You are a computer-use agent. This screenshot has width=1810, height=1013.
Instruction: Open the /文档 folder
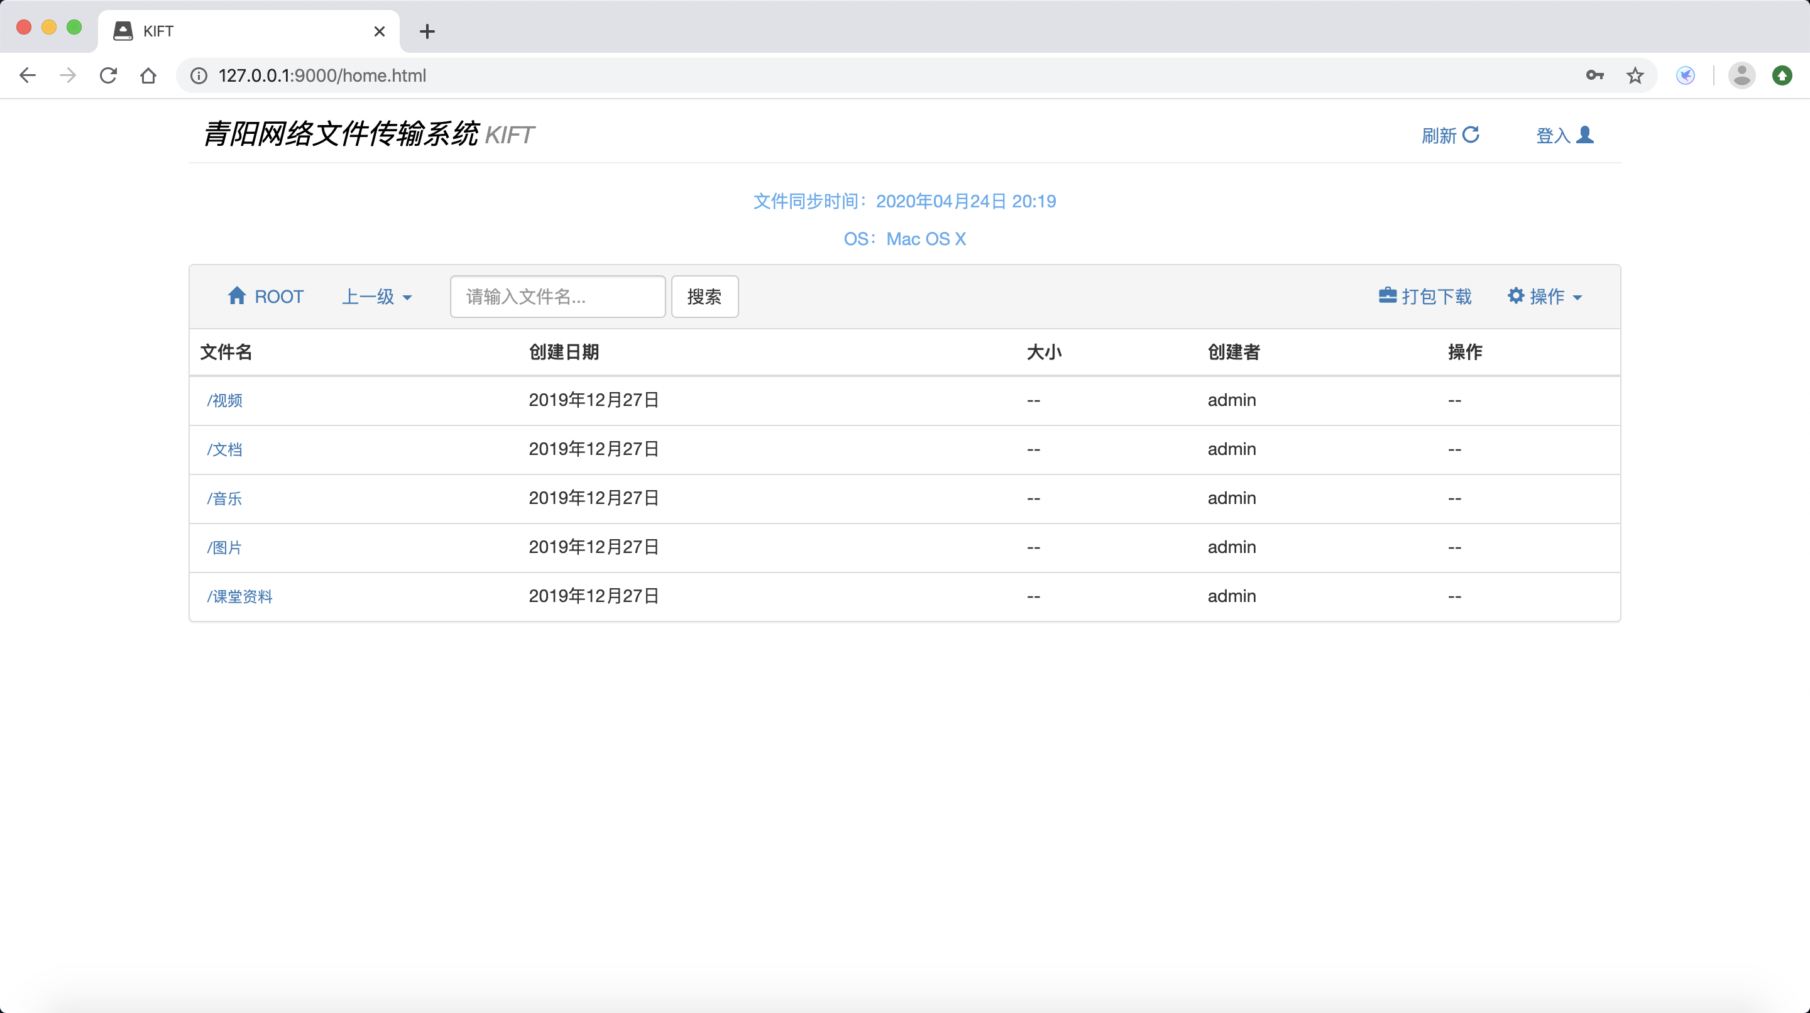click(225, 449)
